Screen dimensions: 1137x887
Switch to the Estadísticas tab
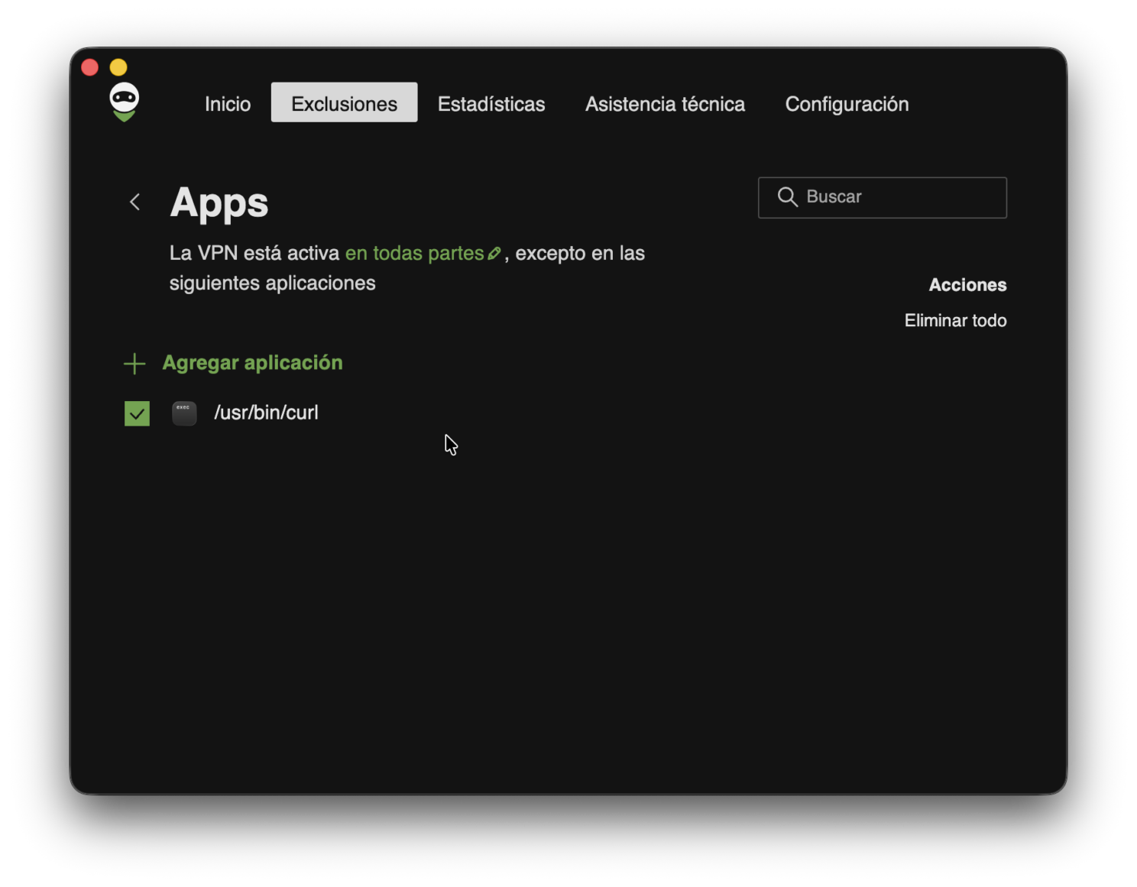[491, 103]
